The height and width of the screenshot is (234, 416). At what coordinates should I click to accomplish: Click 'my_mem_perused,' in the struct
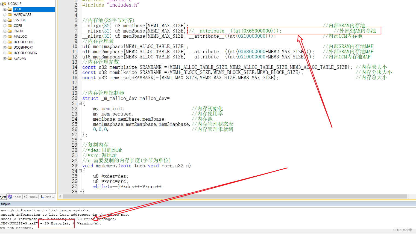tap(113, 114)
